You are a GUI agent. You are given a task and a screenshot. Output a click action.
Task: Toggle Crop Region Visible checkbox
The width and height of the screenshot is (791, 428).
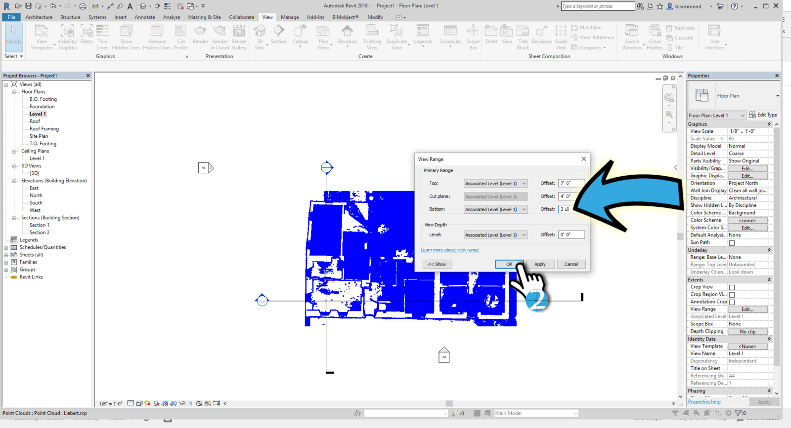pyautogui.click(x=732, y=295)
